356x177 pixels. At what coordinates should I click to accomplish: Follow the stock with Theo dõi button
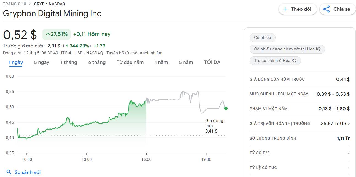298,9
